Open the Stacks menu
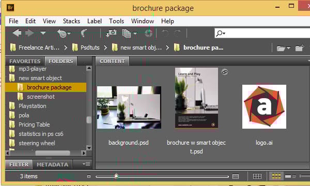Viewport: 310px width, 186px height. (72, 21)
